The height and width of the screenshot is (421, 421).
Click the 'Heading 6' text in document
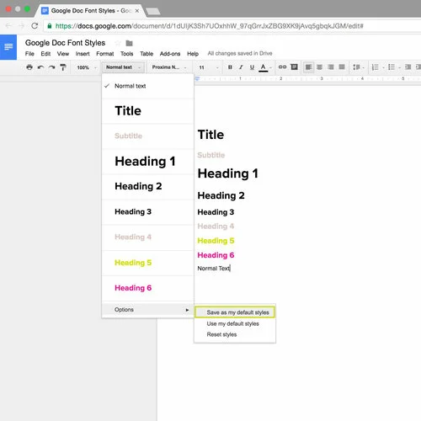tap(216, 255)
